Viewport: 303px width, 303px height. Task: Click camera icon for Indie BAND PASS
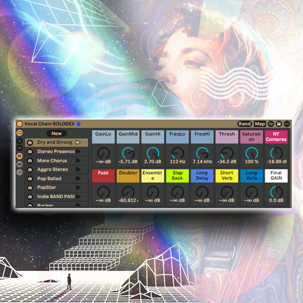pos(30,197)
